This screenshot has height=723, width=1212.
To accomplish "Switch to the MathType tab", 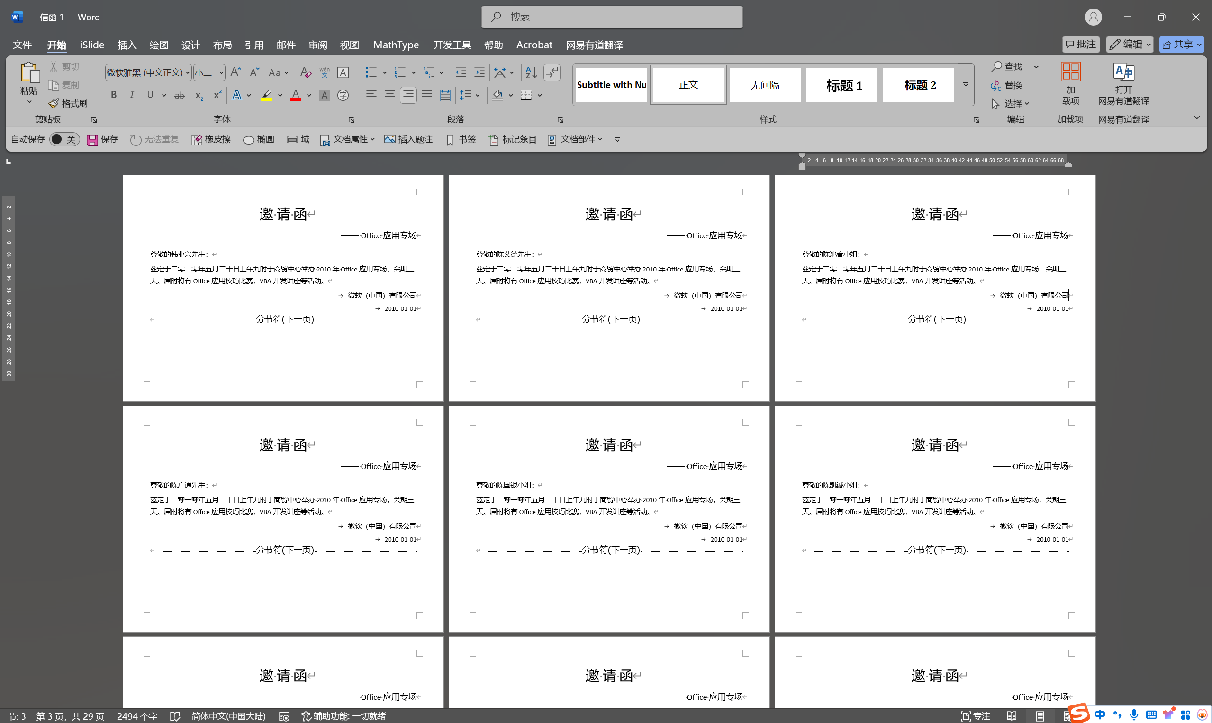I will pos(396,45).
